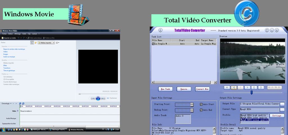Click the Vidéos import link
288x135 pixels.
coord(6,52)
